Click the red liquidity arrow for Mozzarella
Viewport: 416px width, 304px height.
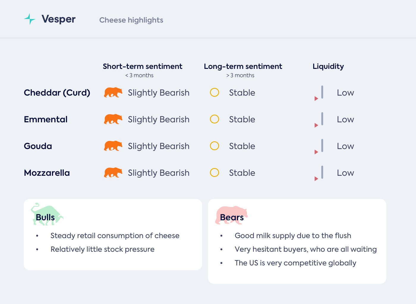click(x=316, y=179)
